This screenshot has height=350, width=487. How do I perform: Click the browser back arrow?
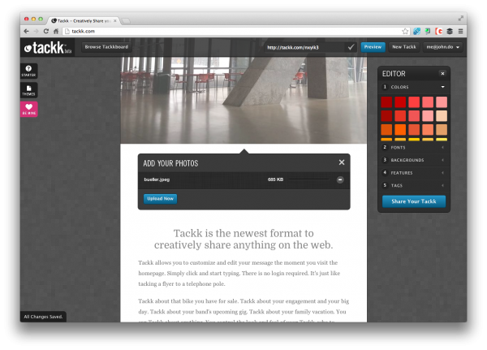(27, 31)
